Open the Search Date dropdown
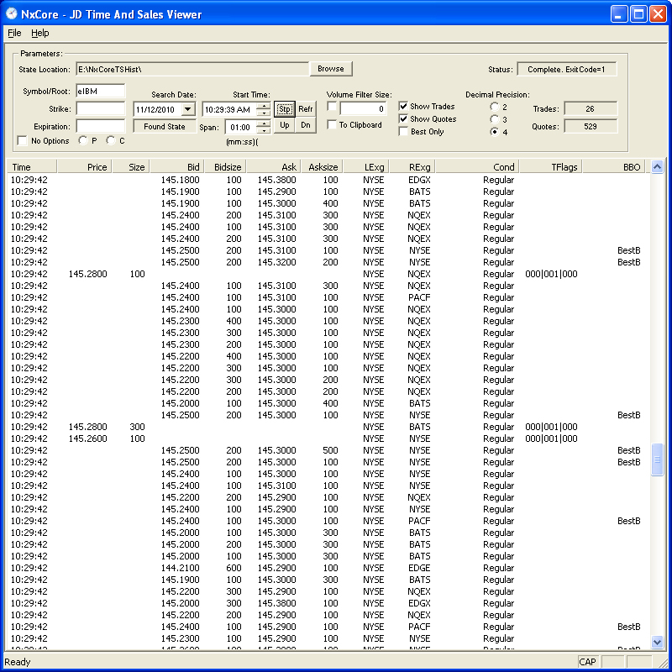Screen dimensions: 672x672 [x=187, y=109]
